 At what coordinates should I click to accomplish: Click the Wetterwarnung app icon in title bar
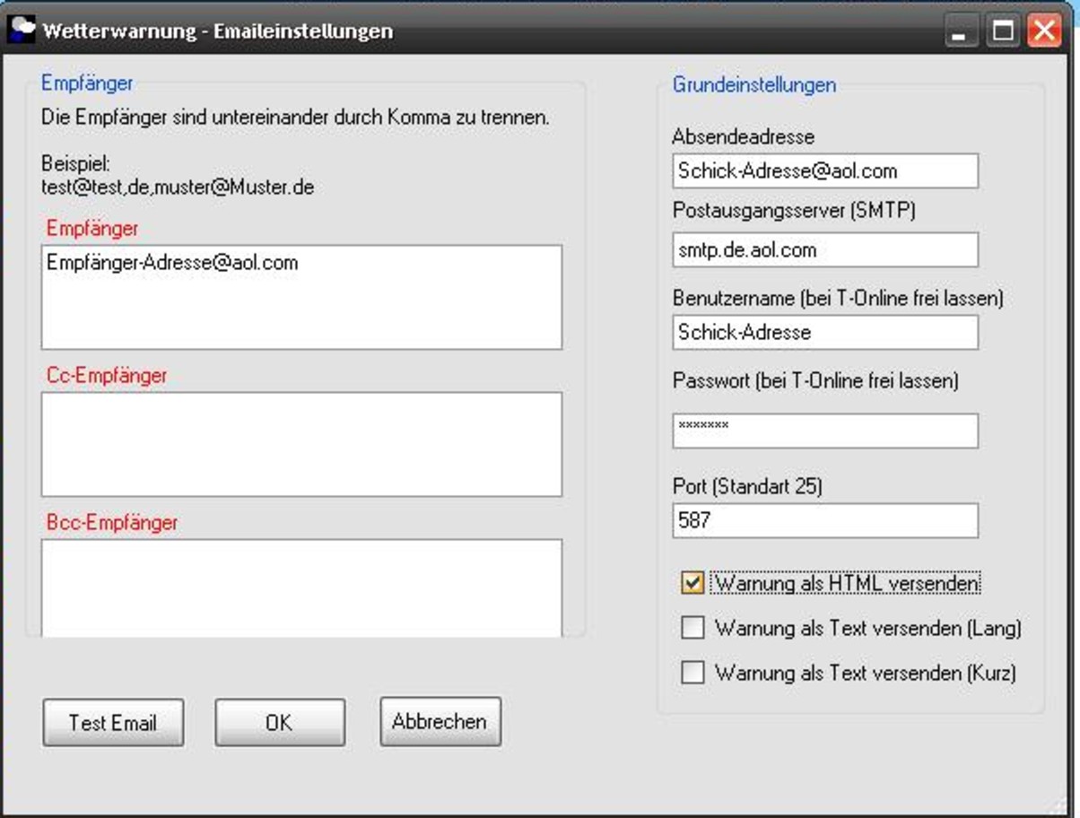tap(21, 30)
